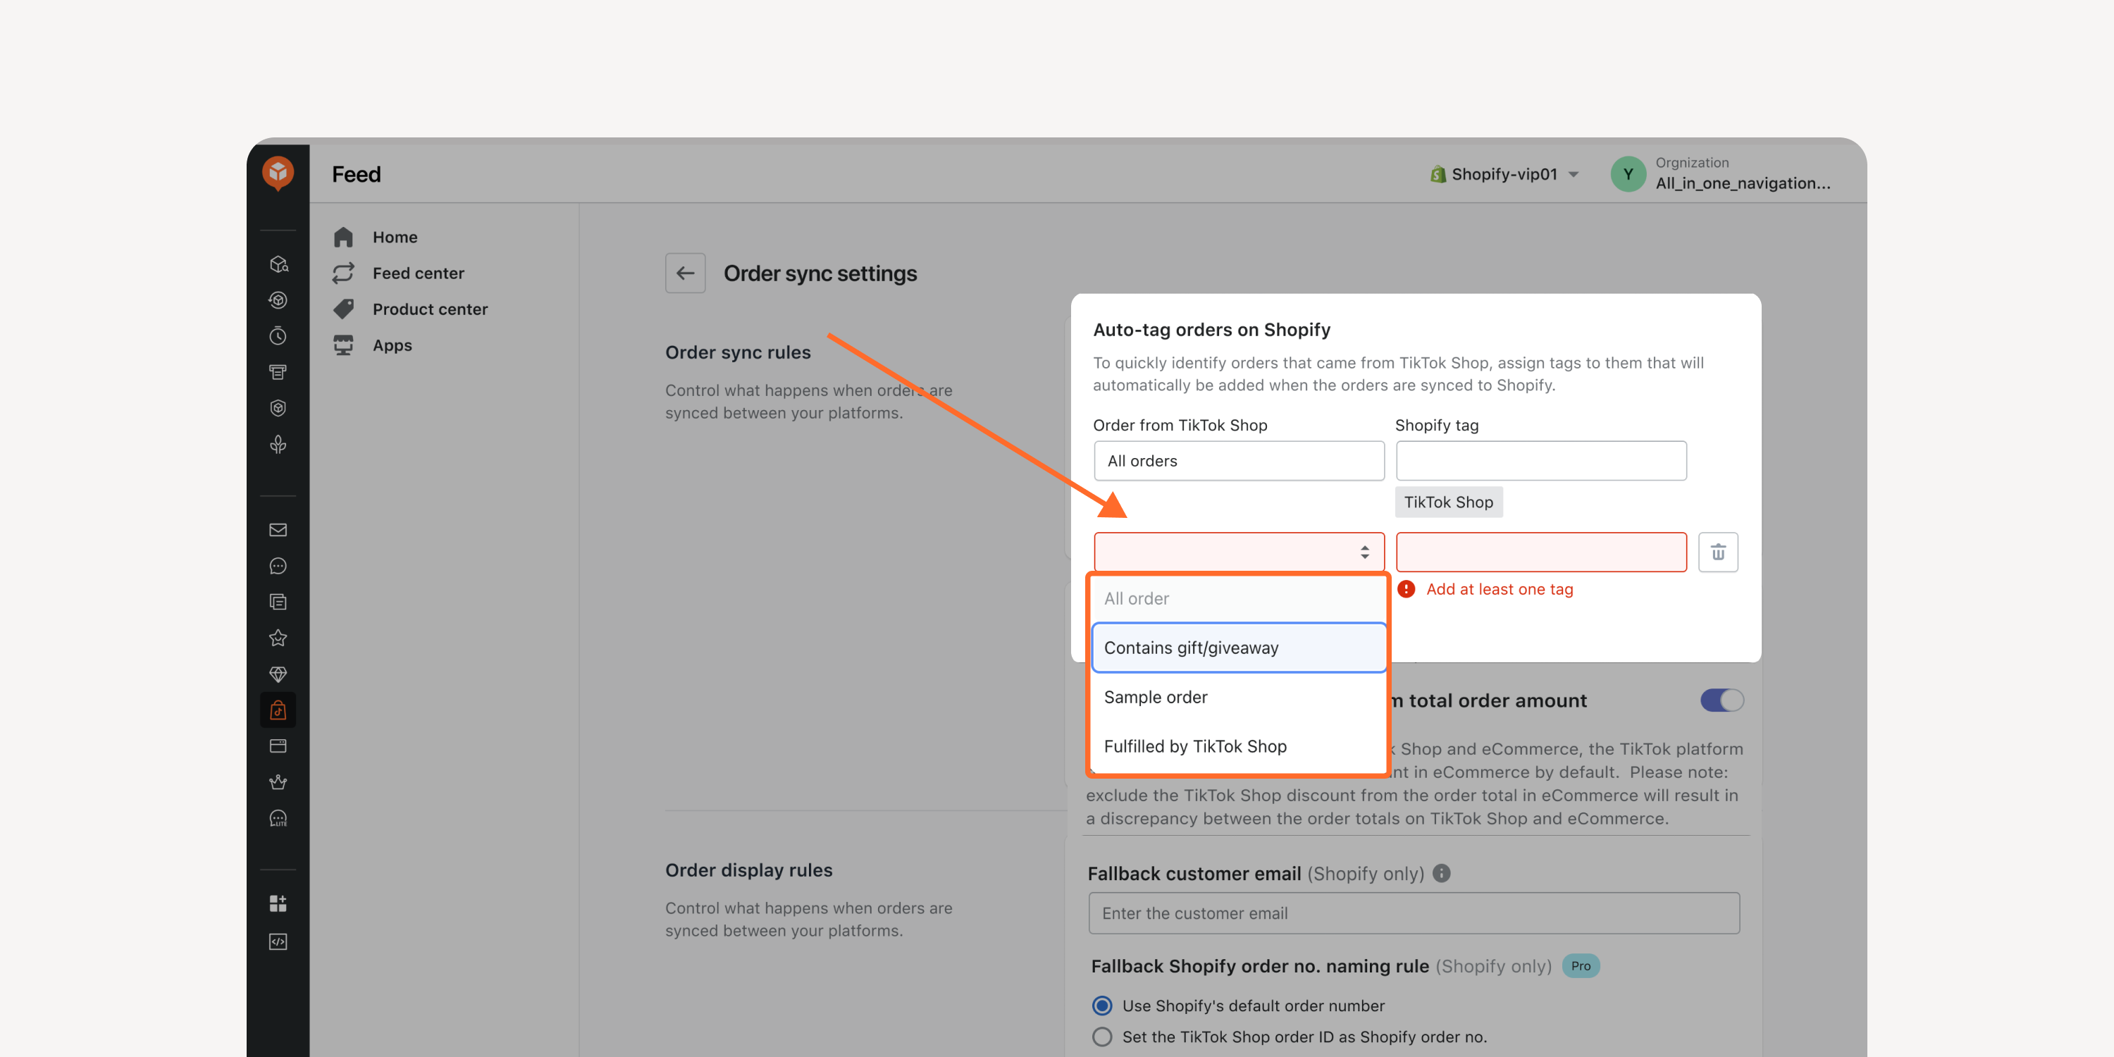The height and width of the screenshot is (1057, 2114).
Task: Open the All_in_one_navigation organization name
Action: [1742, 183]
